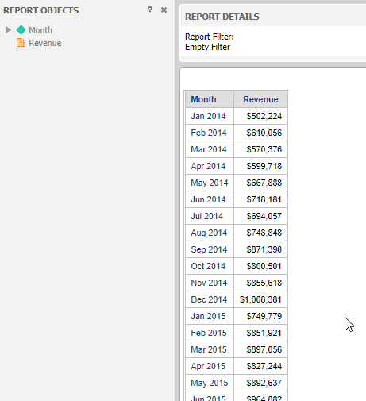Select the Dec 2014 month cell
The height and width of the screenshot is (401, 366).
(210, 299)
